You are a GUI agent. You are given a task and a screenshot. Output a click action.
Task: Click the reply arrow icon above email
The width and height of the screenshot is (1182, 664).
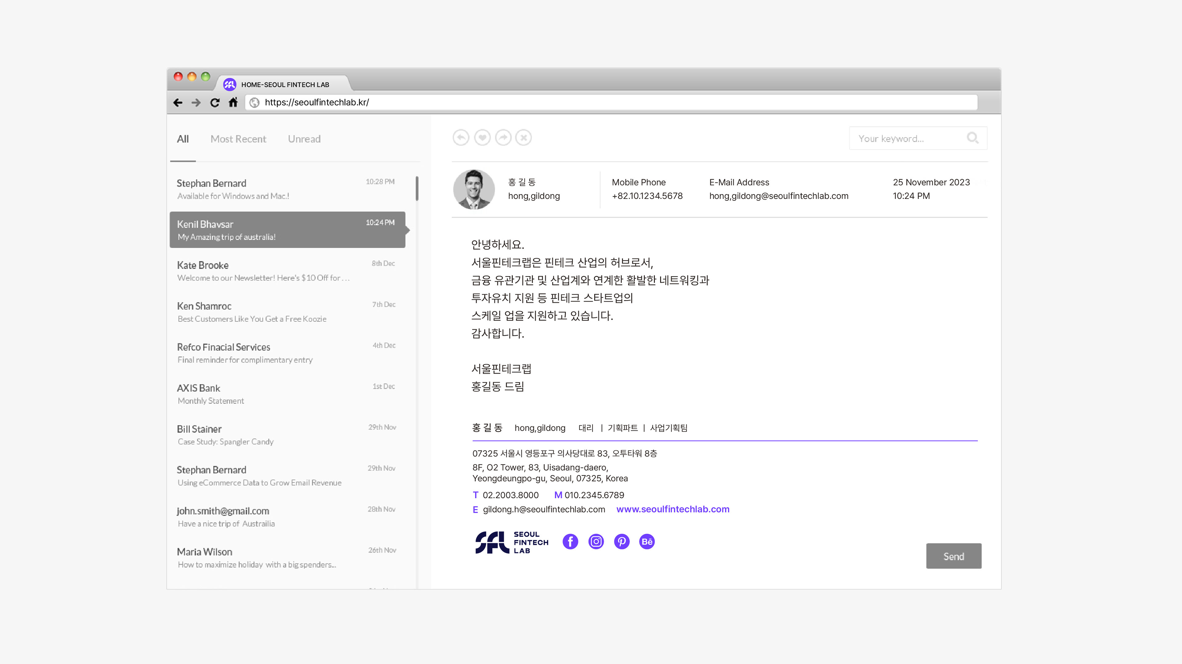461,137
